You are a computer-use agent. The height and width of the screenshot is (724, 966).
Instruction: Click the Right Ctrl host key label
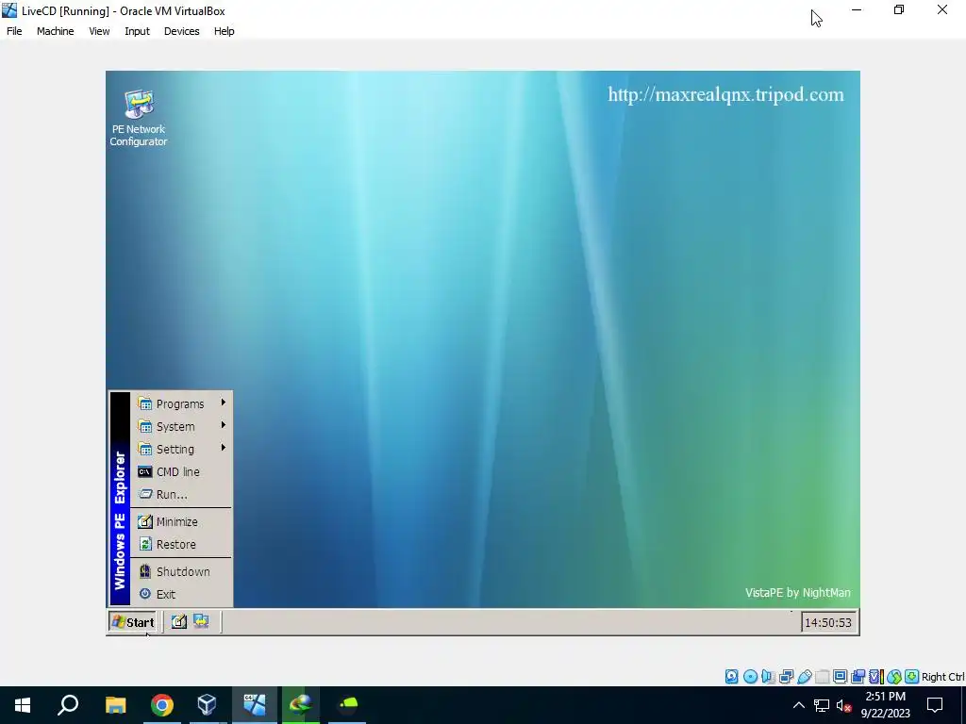943,677
